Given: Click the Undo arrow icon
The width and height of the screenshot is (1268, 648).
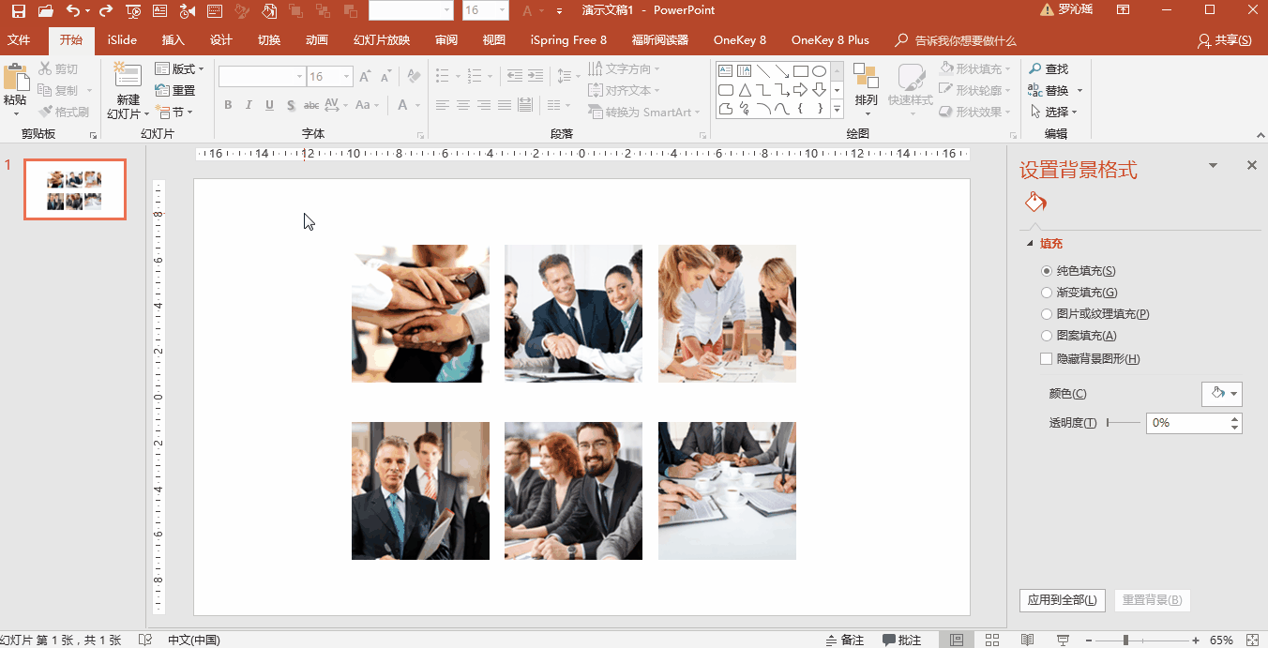Looking at the screenshot, I should click(x=73, y=10).
